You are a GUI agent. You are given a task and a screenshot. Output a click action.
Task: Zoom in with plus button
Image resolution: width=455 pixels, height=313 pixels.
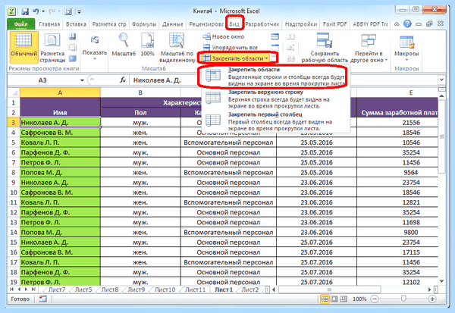[432, 299]
